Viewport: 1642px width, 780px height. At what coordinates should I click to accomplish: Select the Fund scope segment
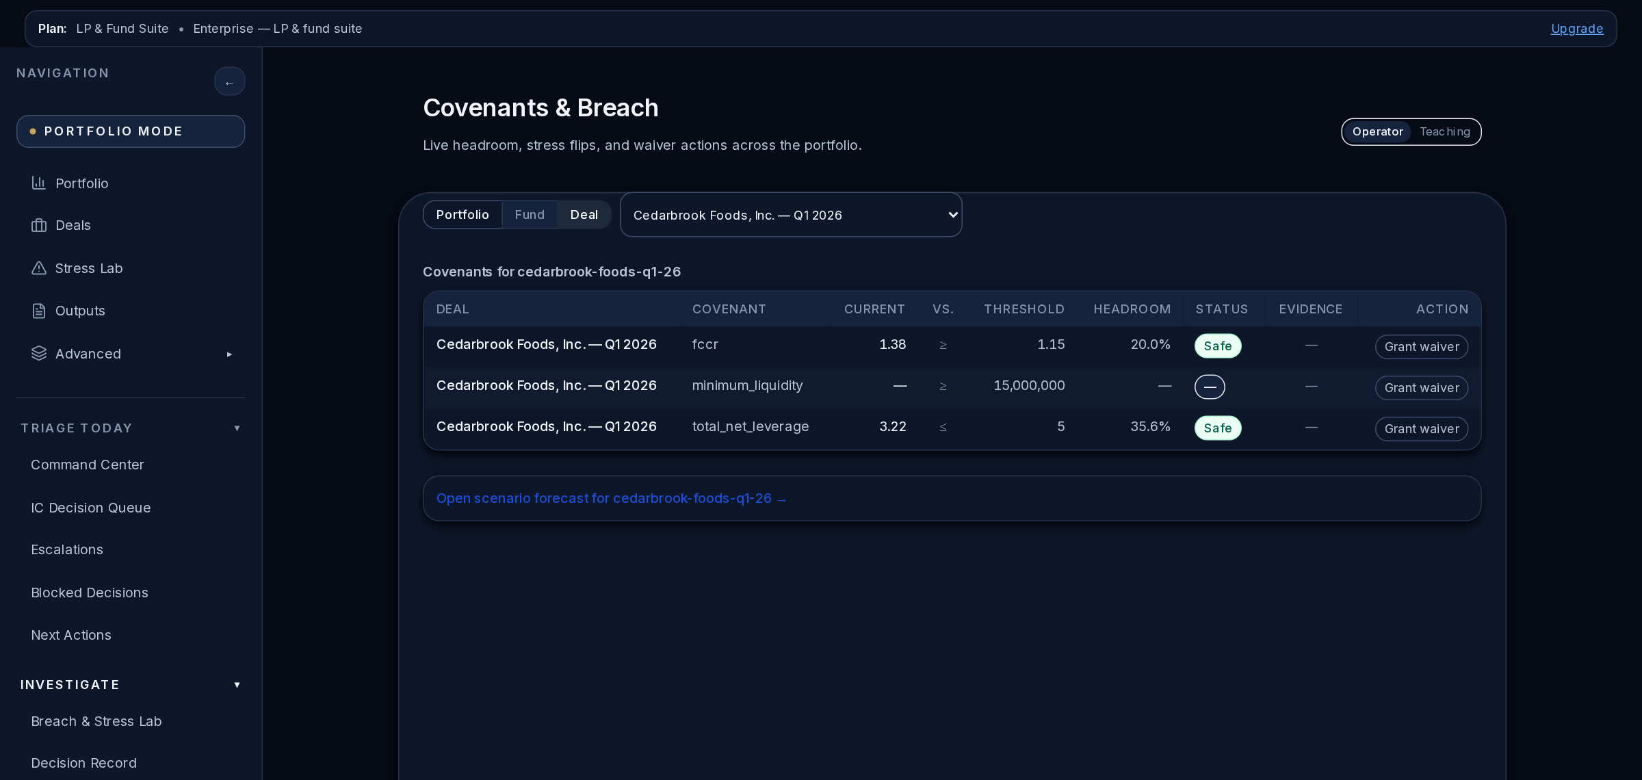coord(530,215)
